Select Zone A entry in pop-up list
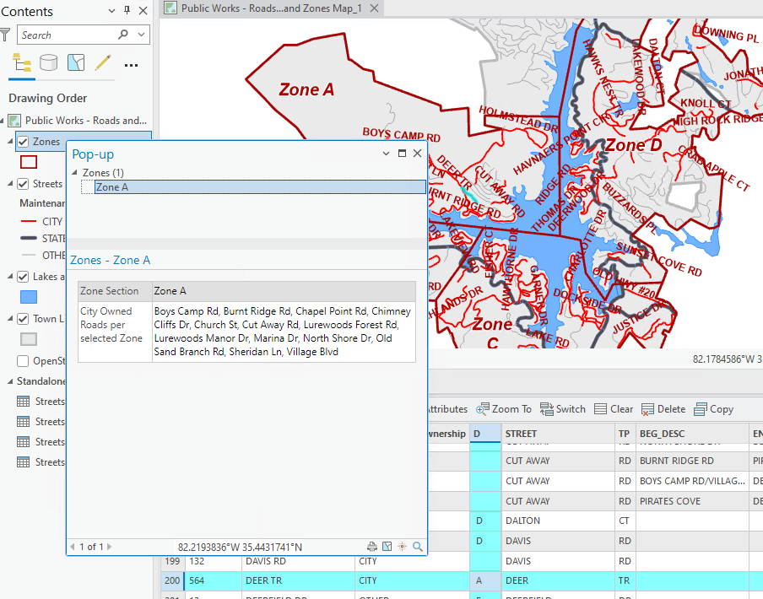Screen dimensions: 763x599 pos(112,187)
